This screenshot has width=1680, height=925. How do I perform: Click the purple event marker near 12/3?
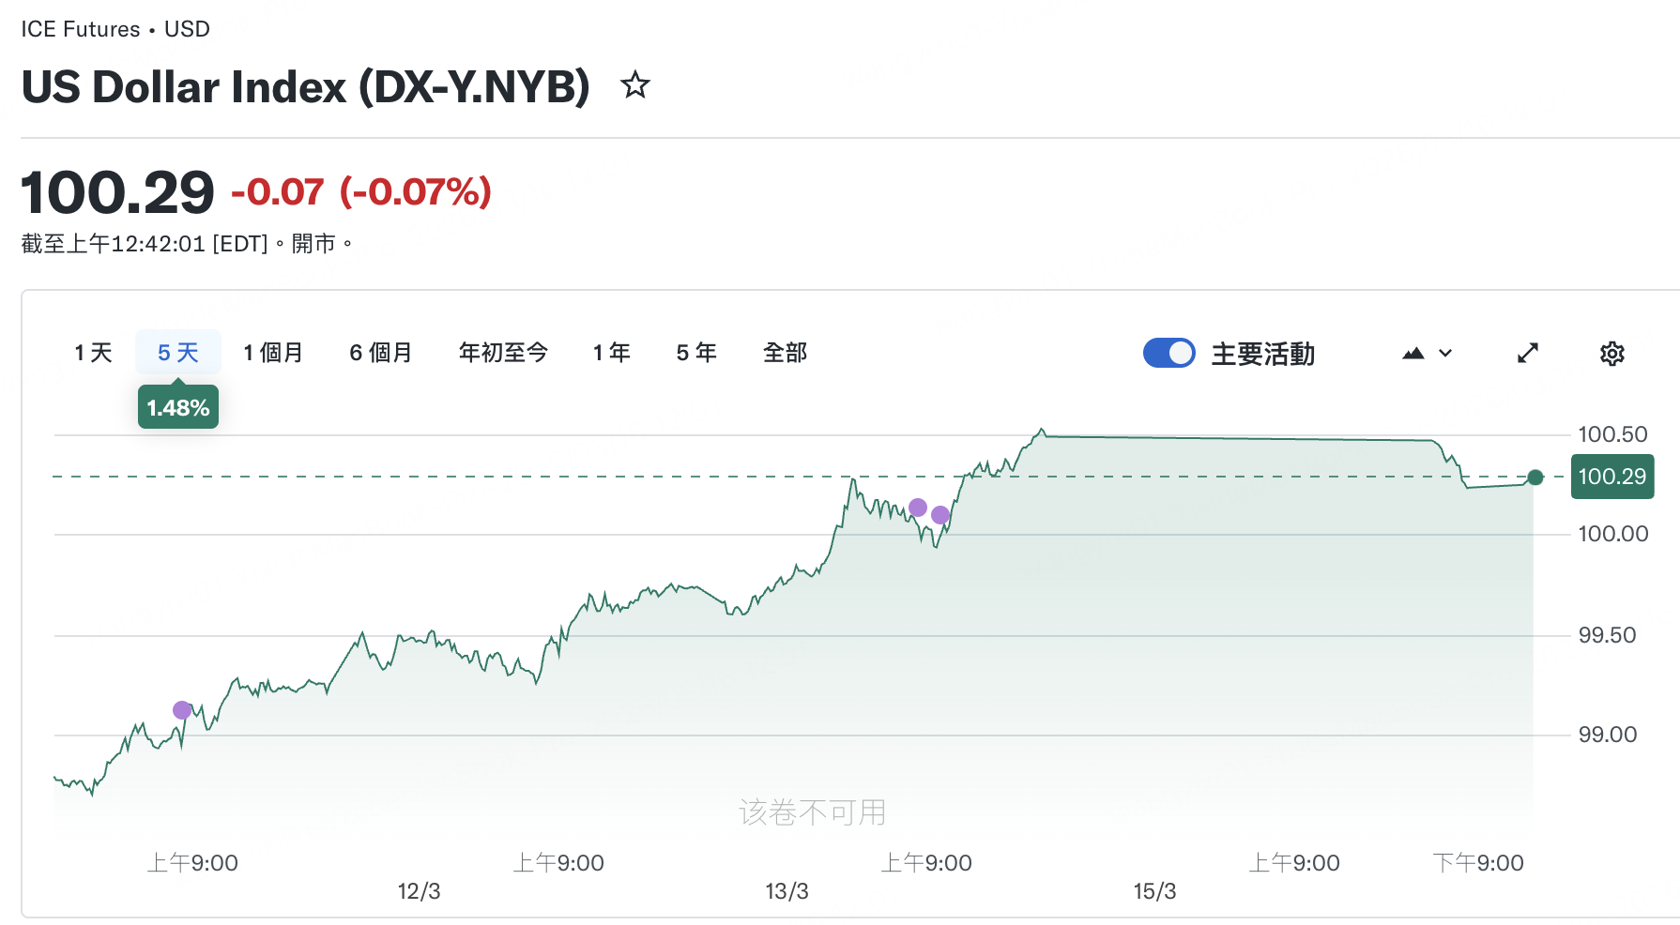[x=181, y=710]
